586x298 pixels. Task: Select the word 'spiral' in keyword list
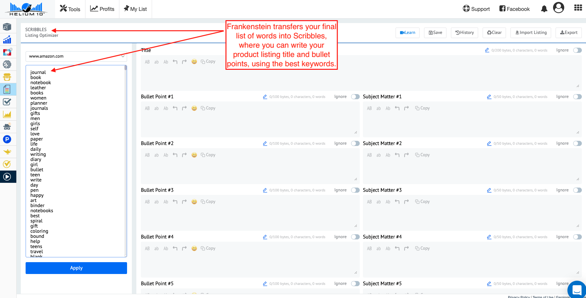pos(36,221)
